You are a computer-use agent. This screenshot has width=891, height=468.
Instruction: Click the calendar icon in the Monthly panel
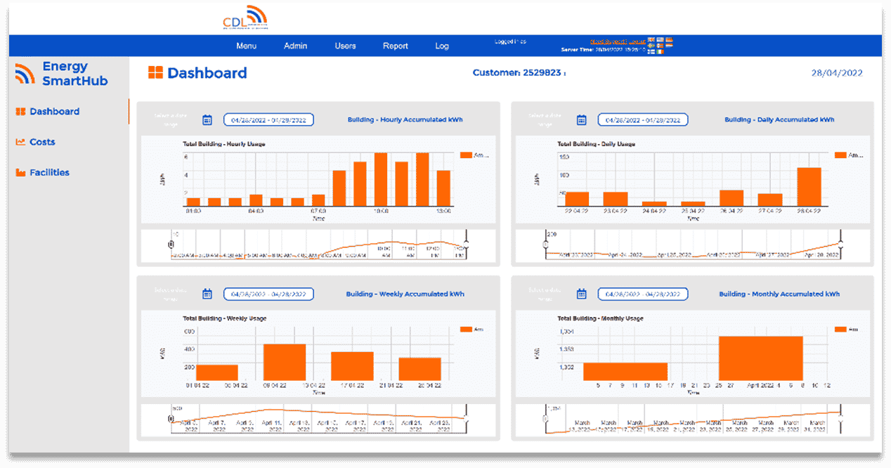581,294
